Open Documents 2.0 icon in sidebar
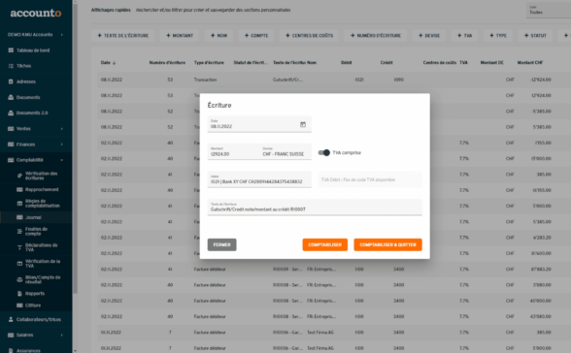This screenshot has height=353, width=571. pyautogui.click(x=11, y=112)
